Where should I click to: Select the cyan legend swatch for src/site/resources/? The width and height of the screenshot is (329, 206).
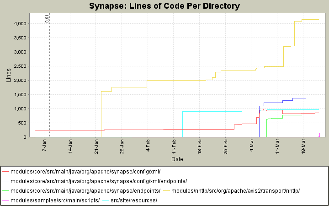pos(106,201)
